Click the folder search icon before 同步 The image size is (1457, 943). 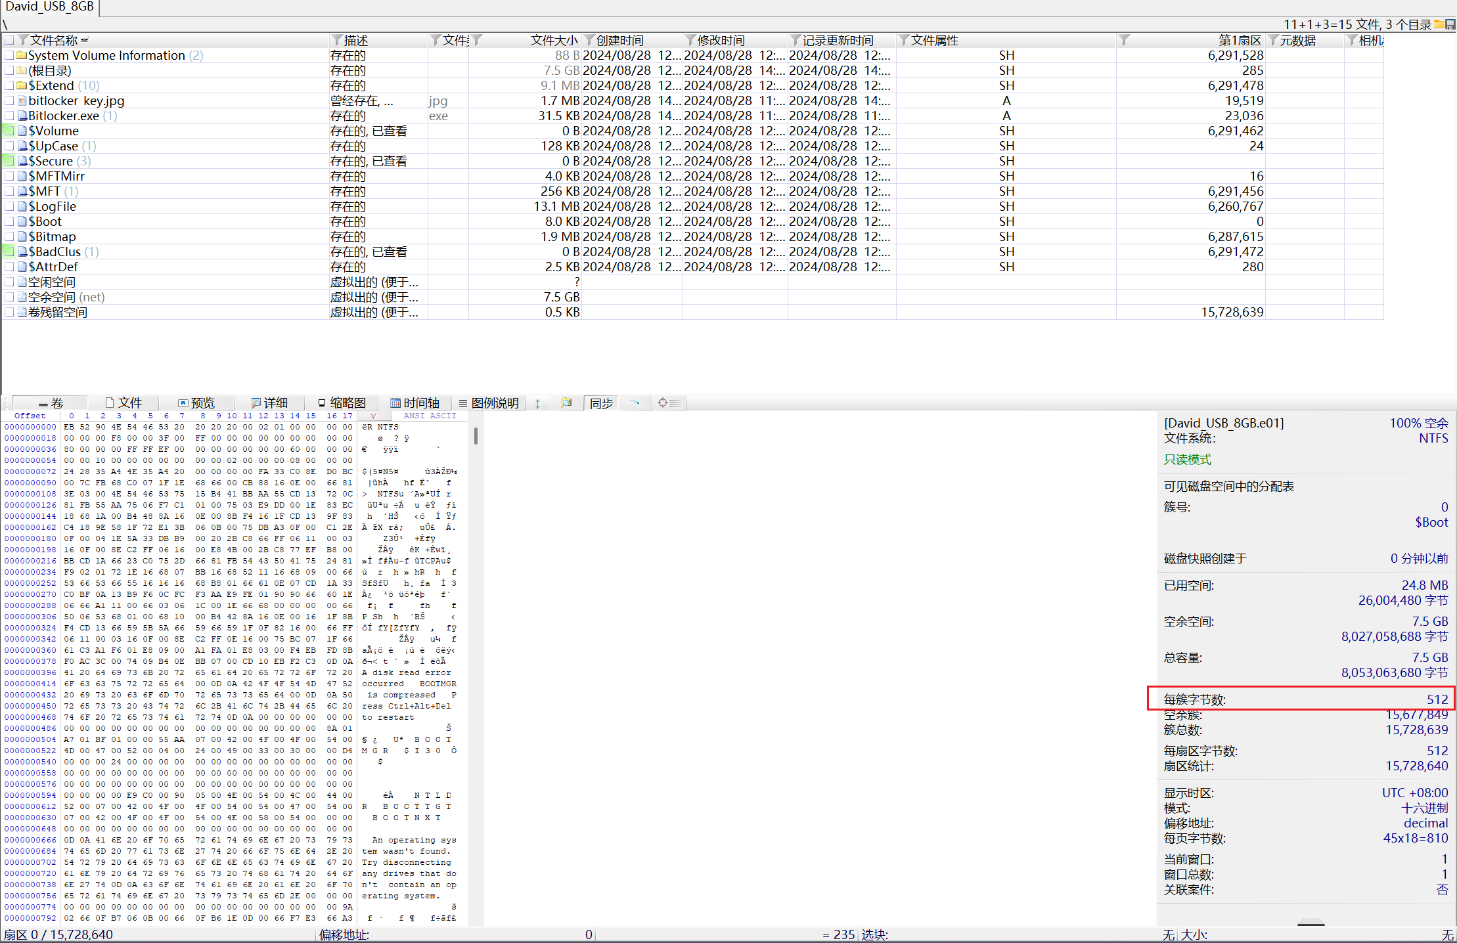566,403
